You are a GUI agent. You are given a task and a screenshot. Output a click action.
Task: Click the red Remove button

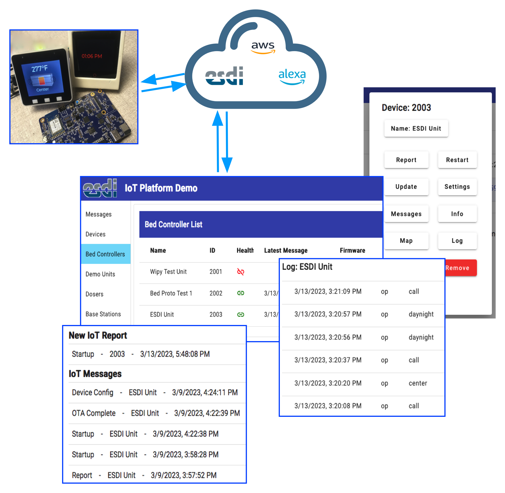(461, 268)
